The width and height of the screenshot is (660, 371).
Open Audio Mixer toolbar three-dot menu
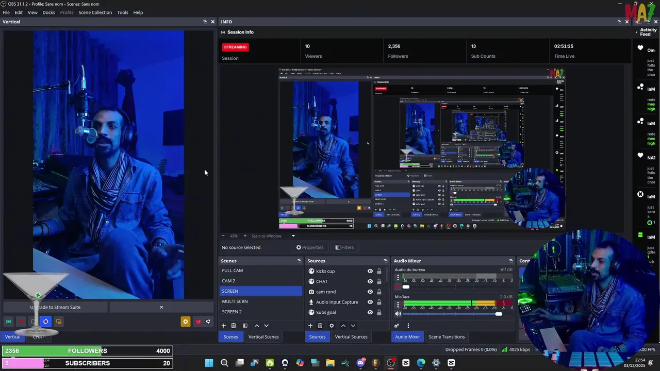click(408, 326)
